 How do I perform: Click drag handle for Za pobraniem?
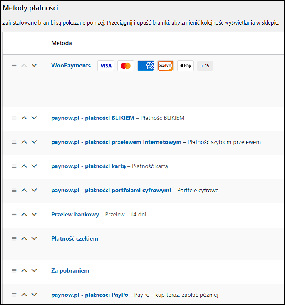pos(14,271)
